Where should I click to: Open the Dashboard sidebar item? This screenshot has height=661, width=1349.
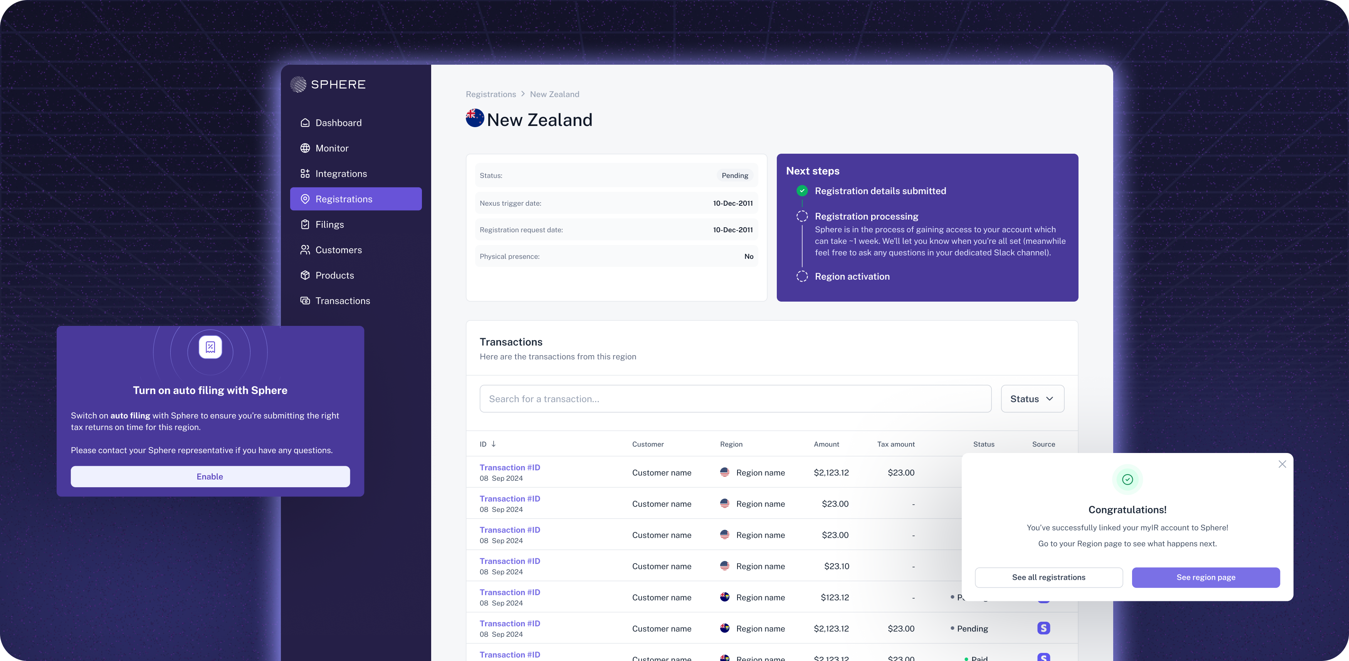(338, 123)
